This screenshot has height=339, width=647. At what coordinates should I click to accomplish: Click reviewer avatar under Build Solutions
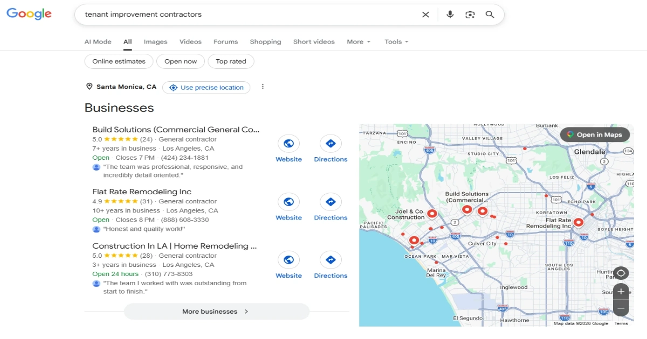point(96,167)
